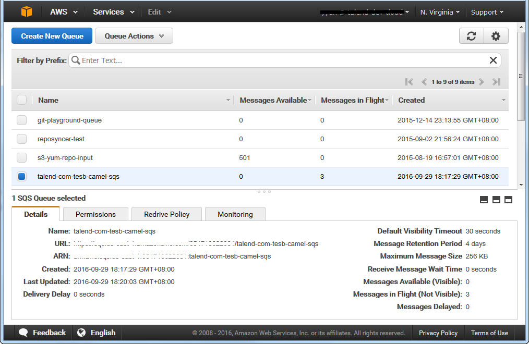Click the Feedback speech bubble icon
The image size is (529, 344).
pos(23,333)
